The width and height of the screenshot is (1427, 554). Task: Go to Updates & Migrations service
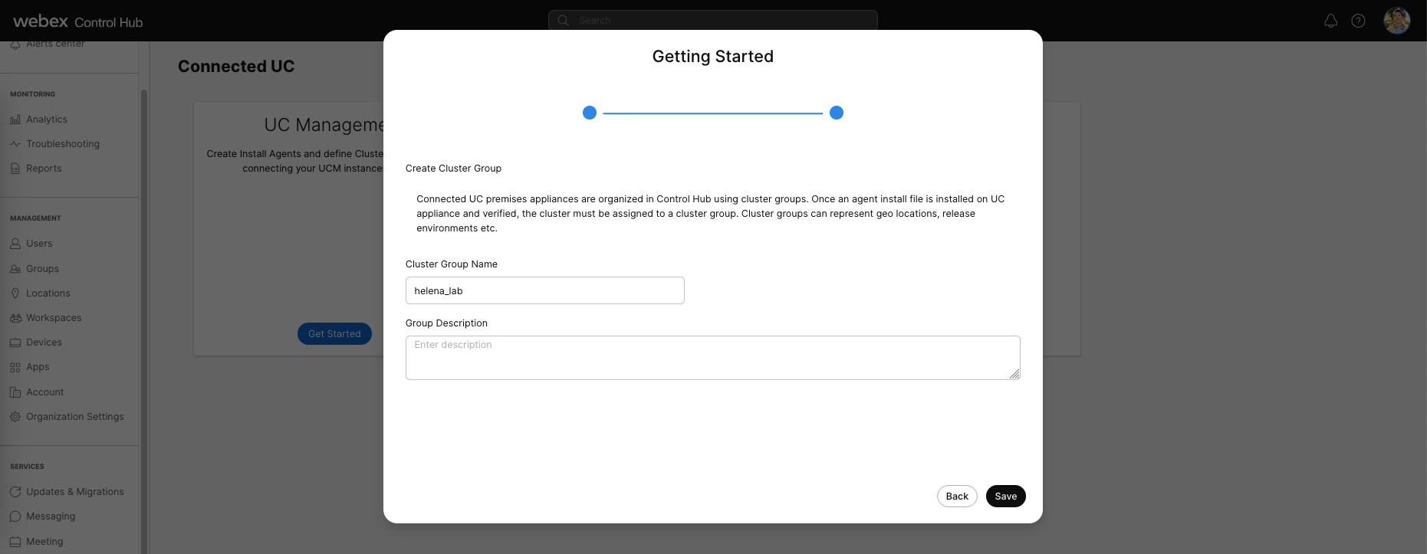[x=74, y=492]
